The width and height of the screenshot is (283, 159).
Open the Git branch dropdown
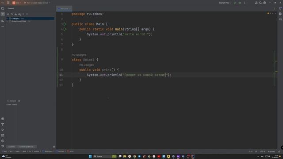point(37,3)
